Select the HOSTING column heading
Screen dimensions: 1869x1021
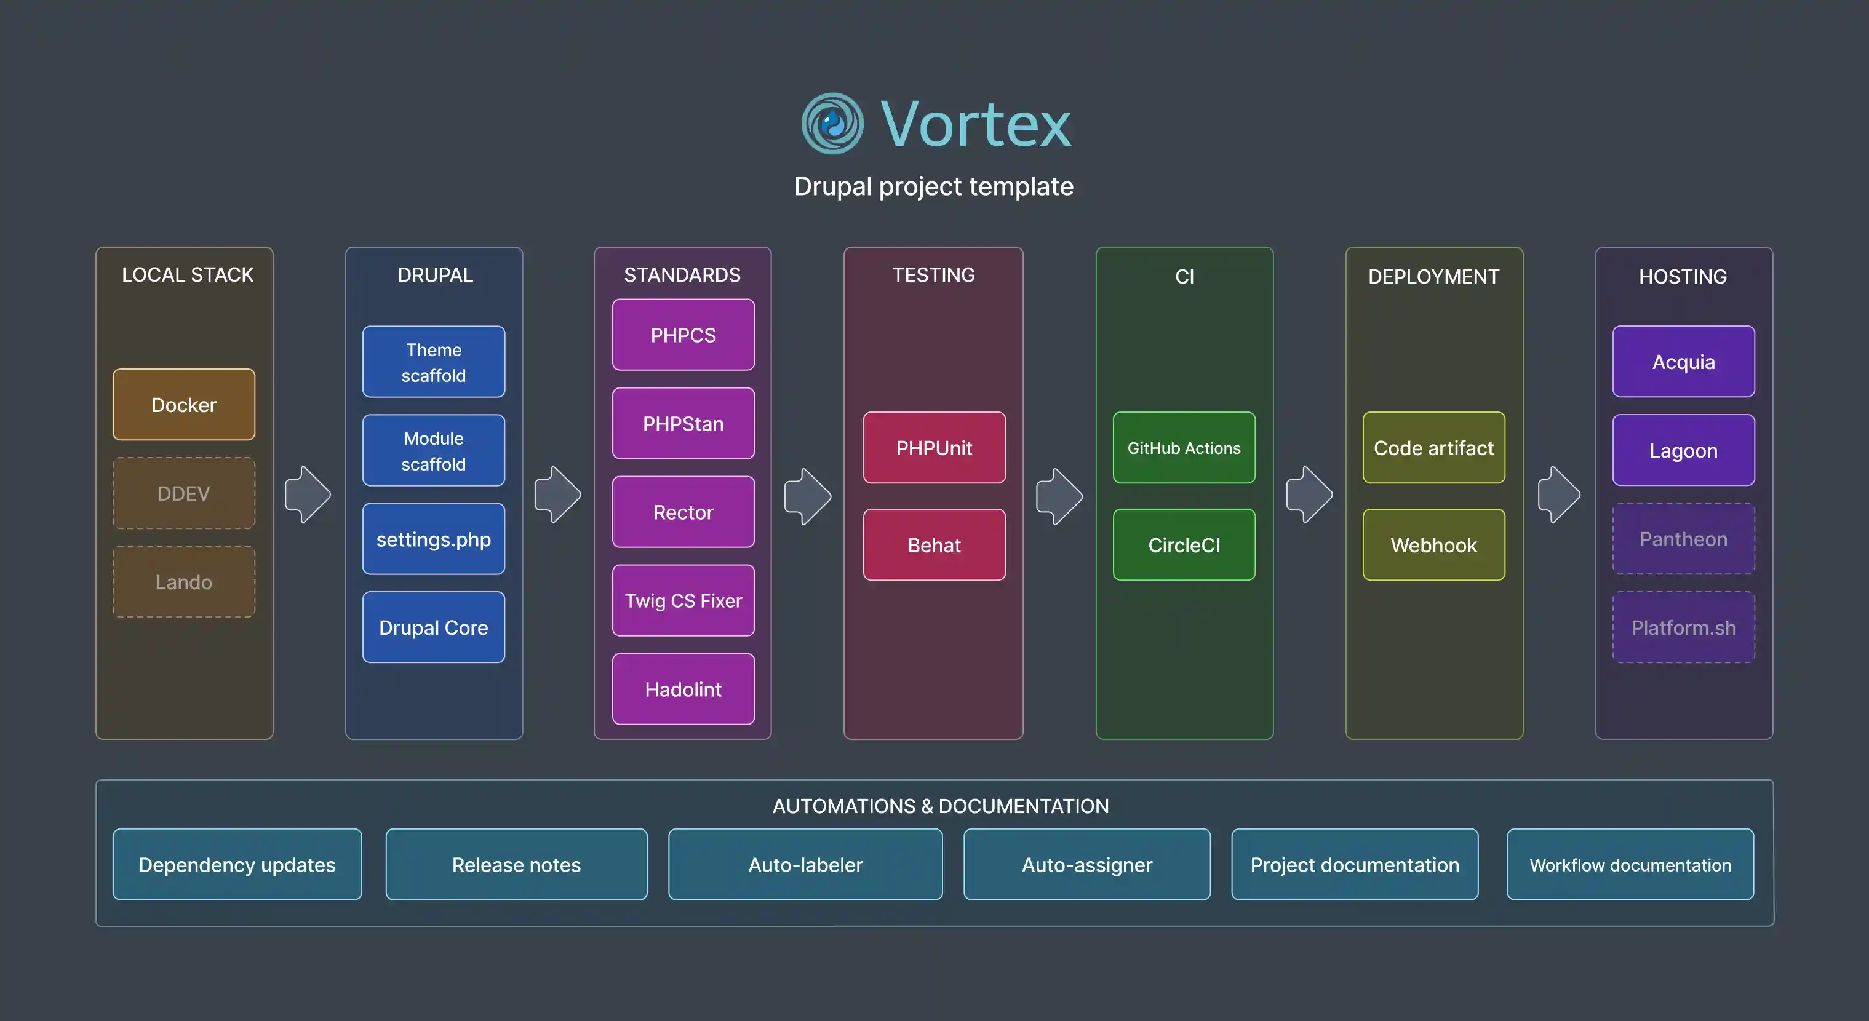(x=1683, y=276)
